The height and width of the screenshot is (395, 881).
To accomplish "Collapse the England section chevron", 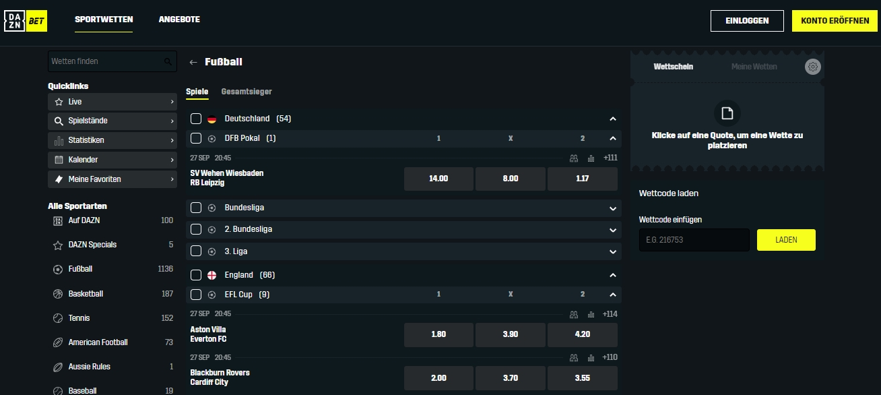I will tap(612, 275).
